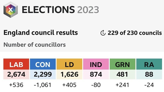Click the Labour change figure +536
164x92 pixels.
(x=16, y=85)
